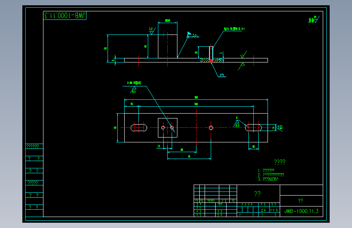Viewport: 352px width, 228px height.
Task: Select the hole spacing dimension below square block
Action: pyautogui.click(x=159, y=146)
